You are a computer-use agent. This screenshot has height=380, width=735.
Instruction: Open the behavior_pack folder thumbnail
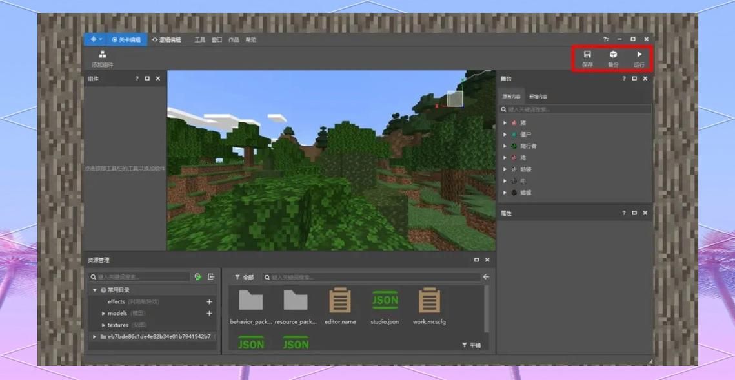tap(251, 300)
